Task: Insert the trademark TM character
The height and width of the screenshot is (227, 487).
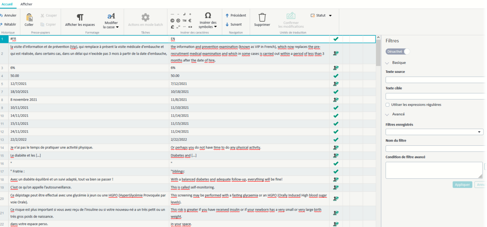Action: click(184, 20)
